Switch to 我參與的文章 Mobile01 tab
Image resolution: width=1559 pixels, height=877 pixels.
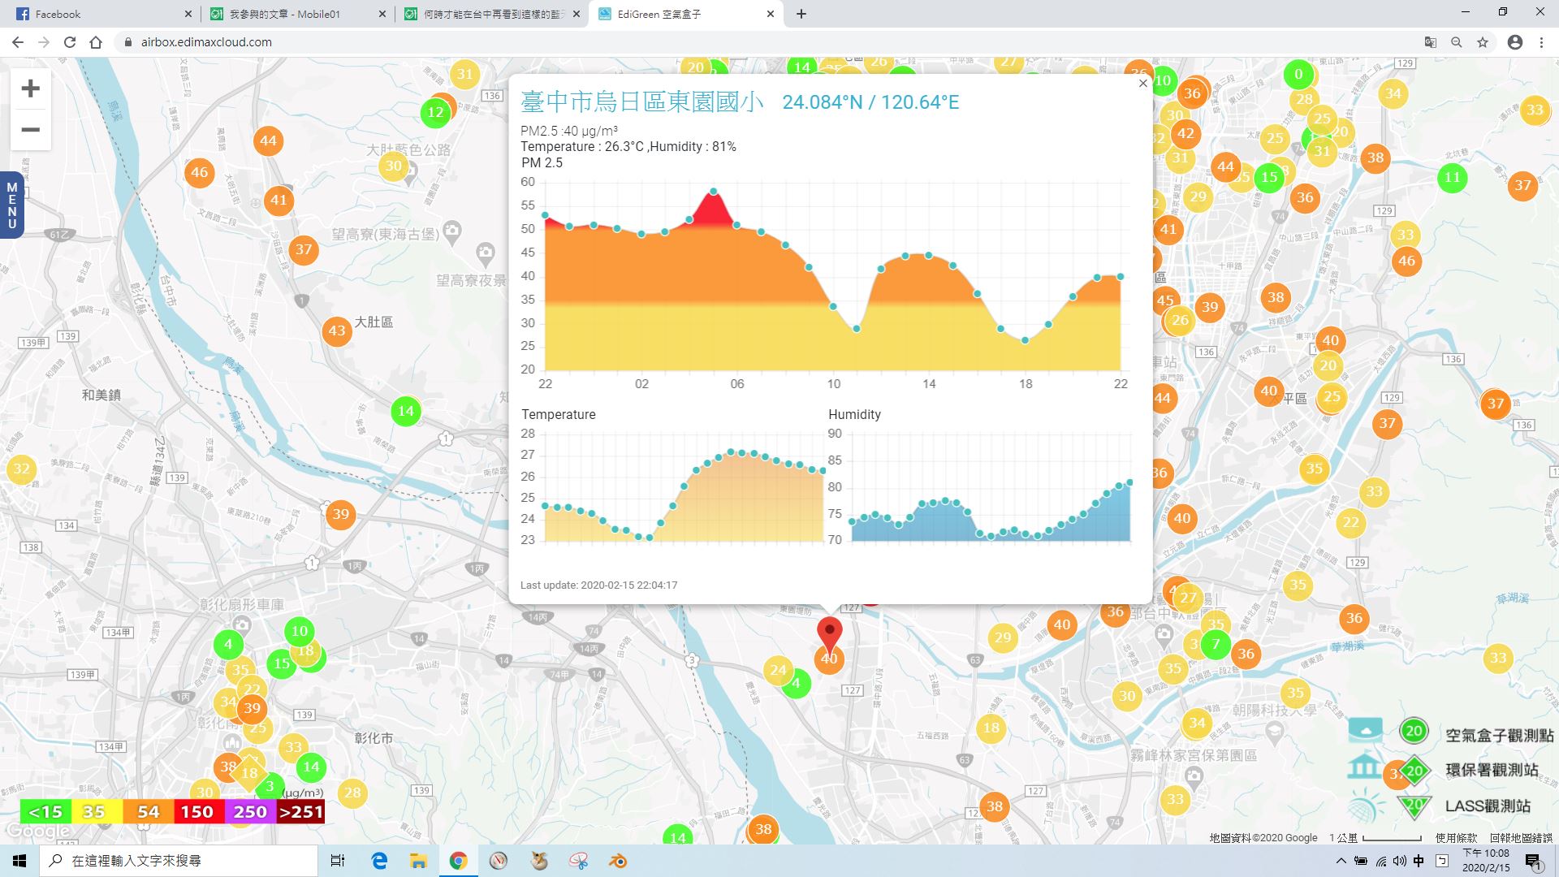[284, 14]
